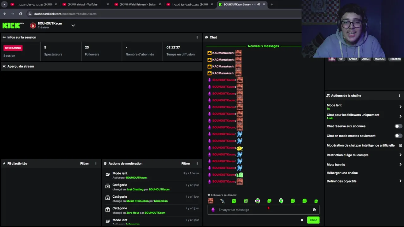This screenshot has width=404, height=227.
Task: Click the Aperçu du stream header icon
Action: pos(4,66)
